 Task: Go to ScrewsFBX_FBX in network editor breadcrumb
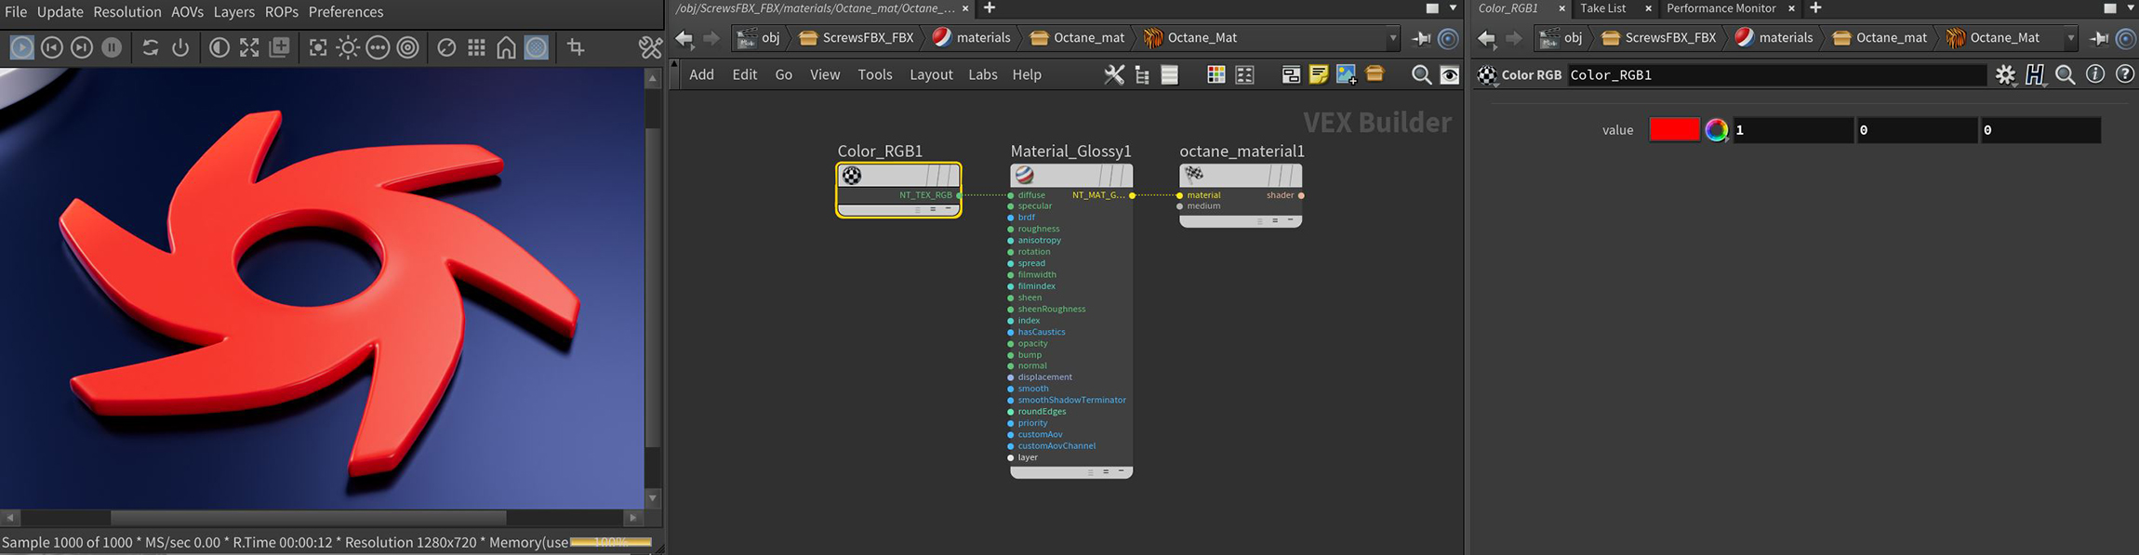pos(867,38)
